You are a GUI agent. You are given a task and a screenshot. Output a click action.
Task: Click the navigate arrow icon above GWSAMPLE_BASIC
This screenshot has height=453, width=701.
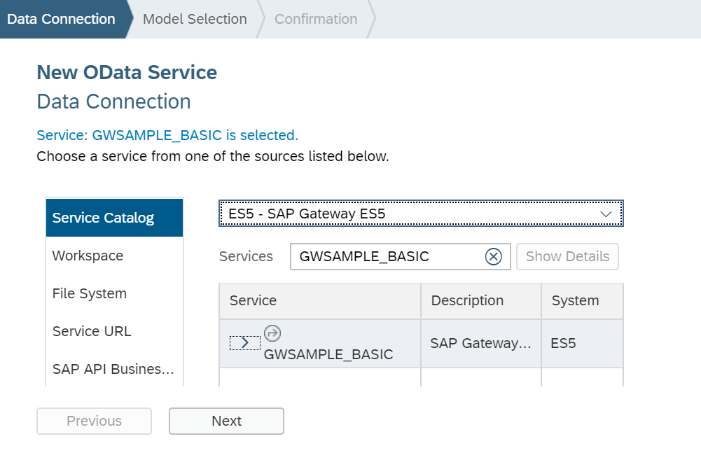[272, 334]
